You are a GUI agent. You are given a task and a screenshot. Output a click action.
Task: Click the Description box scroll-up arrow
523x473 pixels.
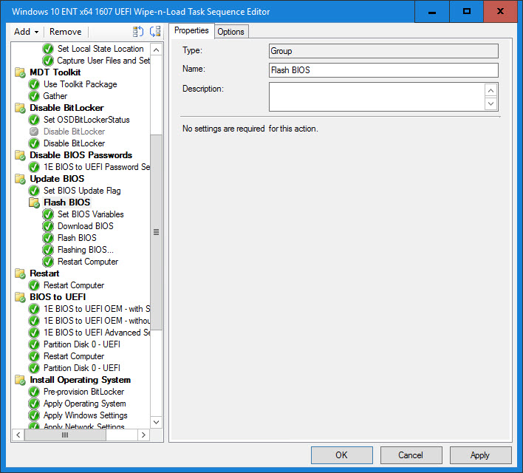[491, 89]
